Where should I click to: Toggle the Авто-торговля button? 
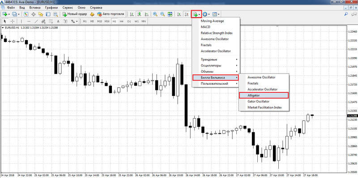111,14
